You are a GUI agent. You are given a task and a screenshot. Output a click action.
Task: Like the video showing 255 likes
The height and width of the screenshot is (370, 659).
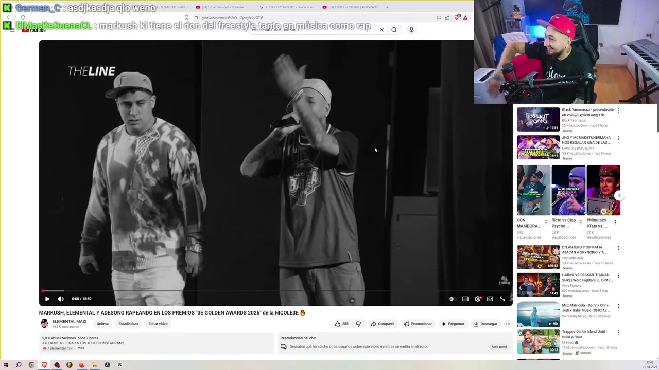pos(341,324)
